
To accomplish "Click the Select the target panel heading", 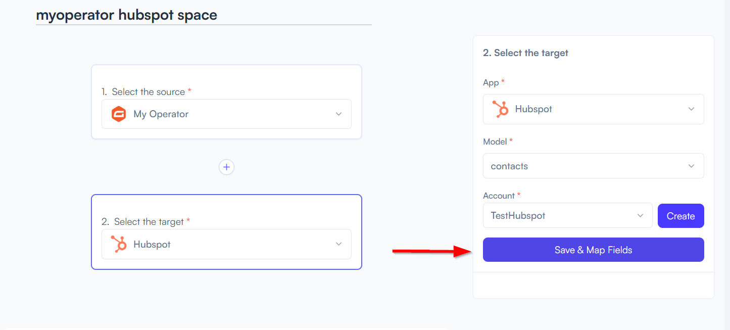I will click(525, 53).
